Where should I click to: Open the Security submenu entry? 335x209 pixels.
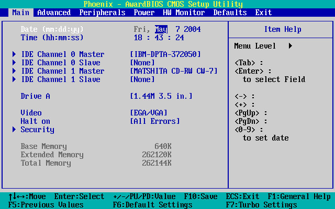37,130
